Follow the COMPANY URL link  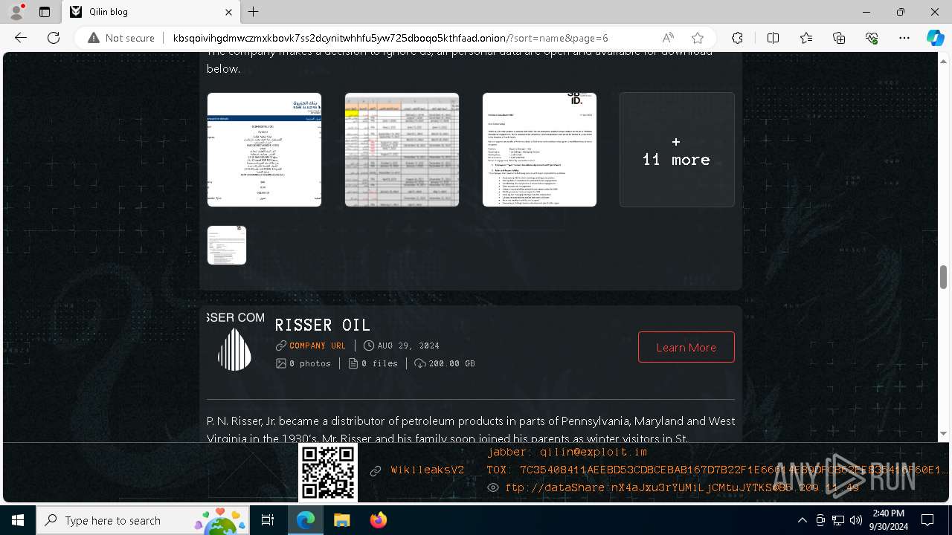click(x=317, y=346)
